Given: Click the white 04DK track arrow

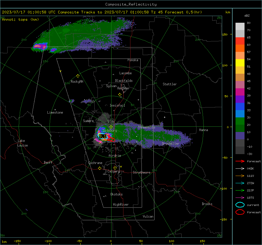Looking at the screenshot, I should point(240,169).
